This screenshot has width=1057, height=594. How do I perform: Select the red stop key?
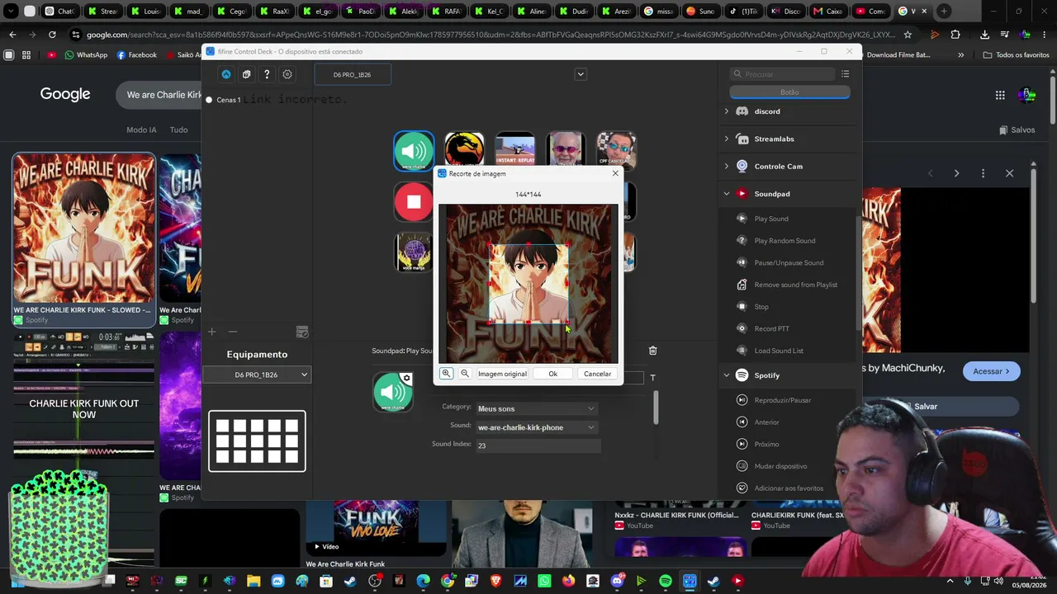coord(414,202)
